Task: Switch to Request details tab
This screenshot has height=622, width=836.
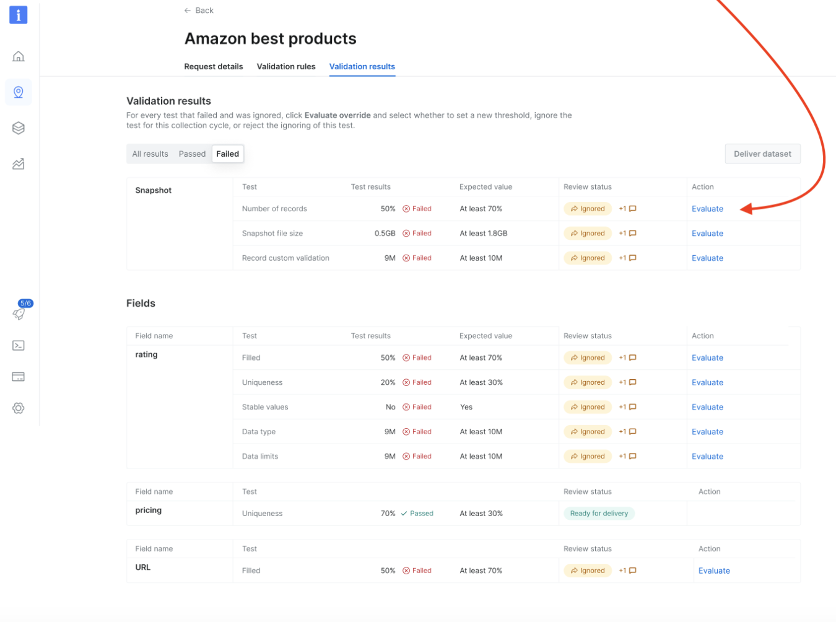Action: [214, 66]
